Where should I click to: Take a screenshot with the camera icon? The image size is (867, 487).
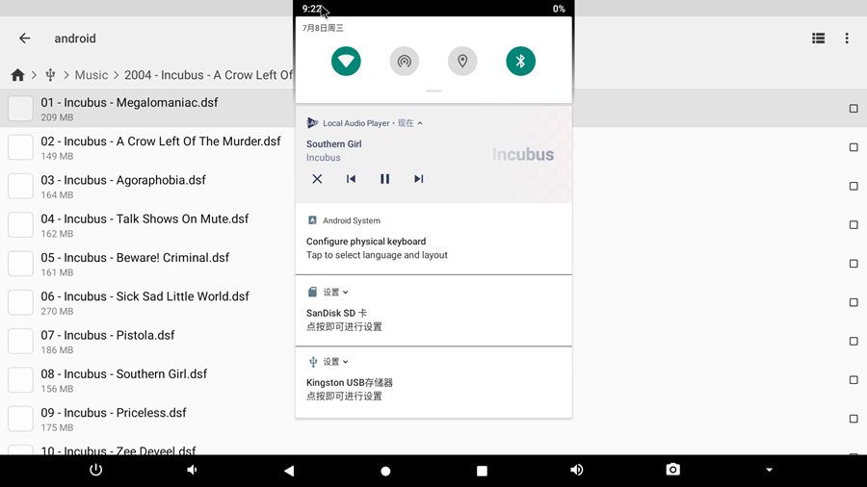tap(673, 470)
